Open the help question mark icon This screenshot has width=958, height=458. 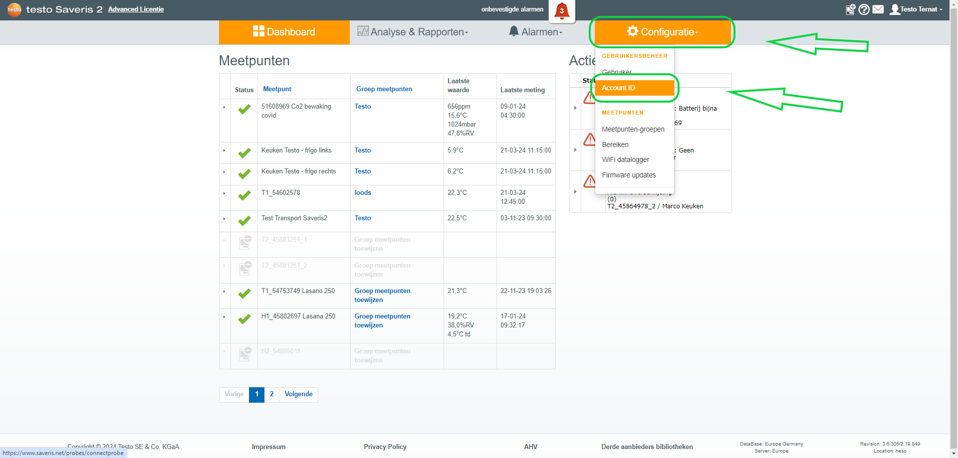[x=864, y=9]
